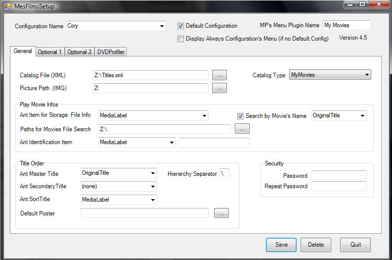
Task: Expand the Catalog Type dropdown
Action: 367,75
